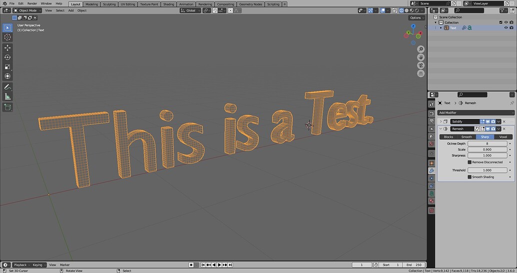517x273 pixels.
Task: Select the Move tool
Action: click(x=7, y=48)
